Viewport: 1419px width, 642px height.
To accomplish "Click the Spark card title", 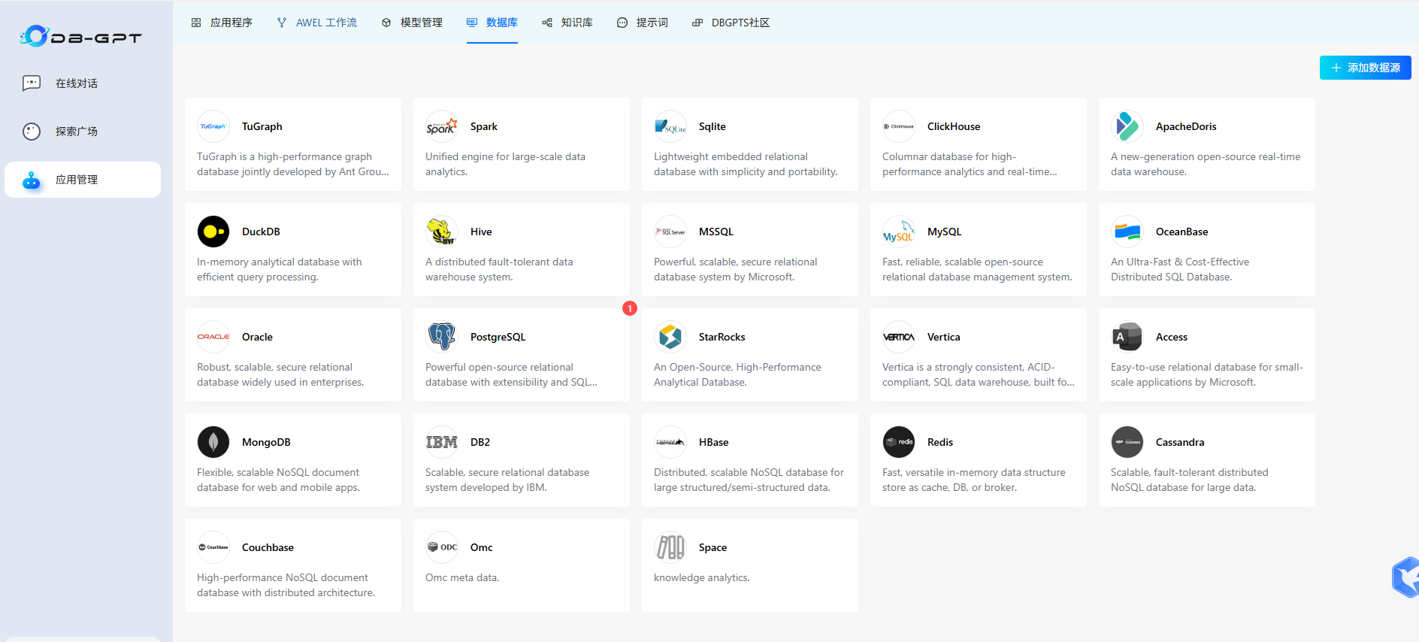I will (x=484, y=126).
